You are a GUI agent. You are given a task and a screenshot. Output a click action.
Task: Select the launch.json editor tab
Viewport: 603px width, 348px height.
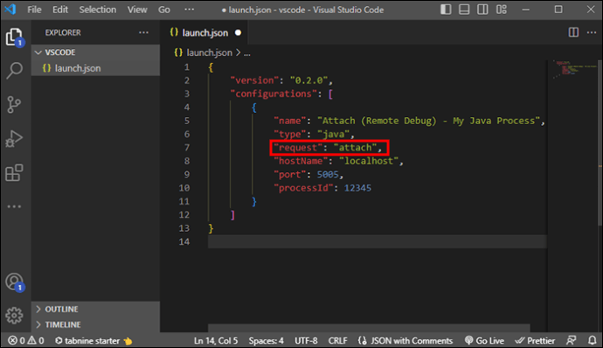pyautogui.click(x=204, y=32)
